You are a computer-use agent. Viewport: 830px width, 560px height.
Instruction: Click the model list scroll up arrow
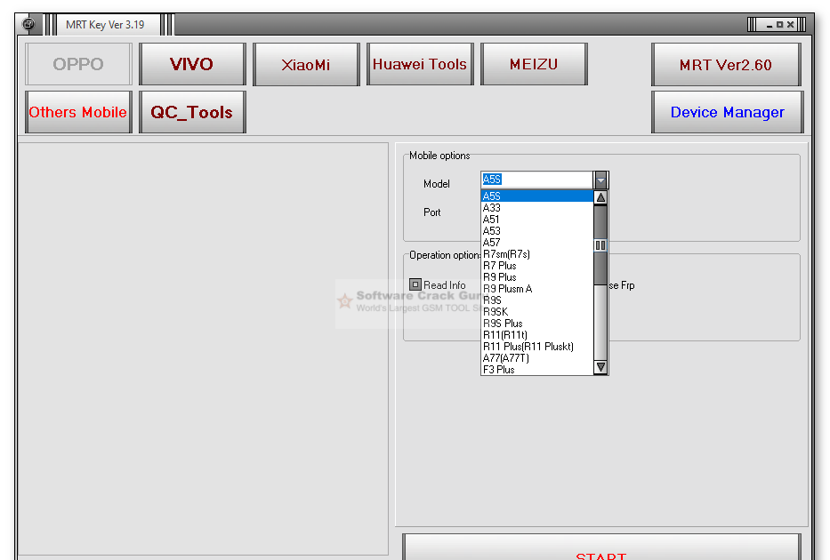point(600,197)
